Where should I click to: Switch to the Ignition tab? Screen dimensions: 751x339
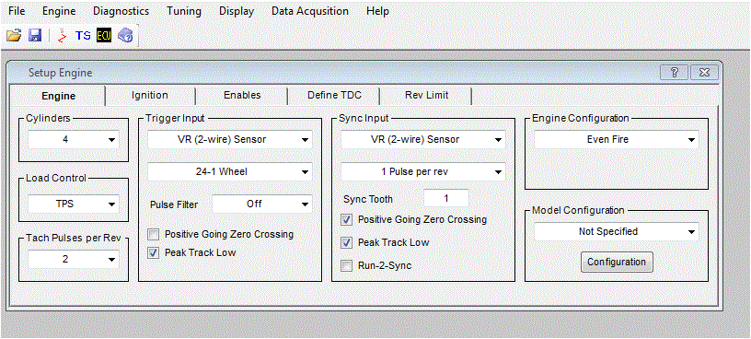pyautogui.click(x=150, y=95)
